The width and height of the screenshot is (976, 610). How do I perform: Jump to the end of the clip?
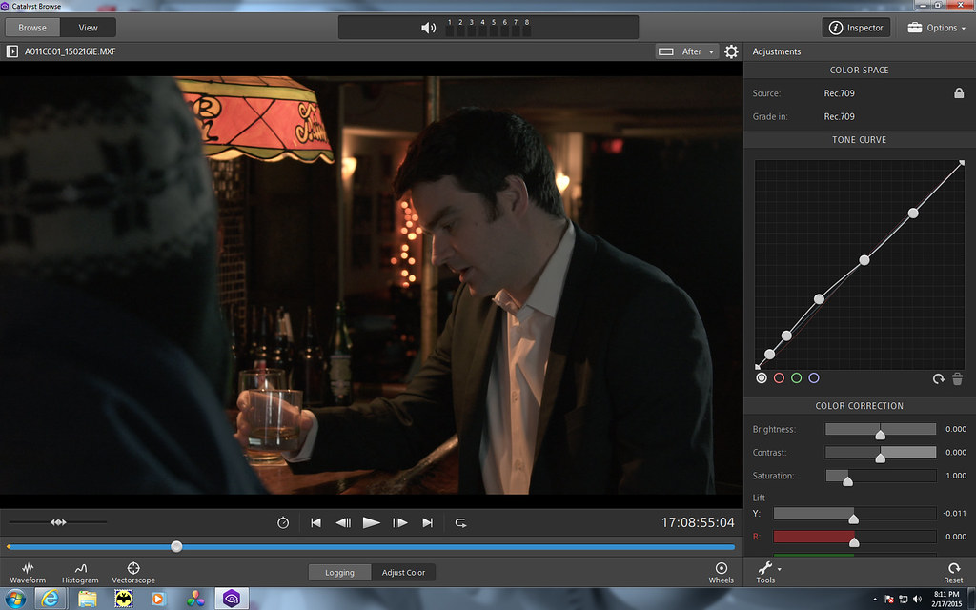click(428, 523)
